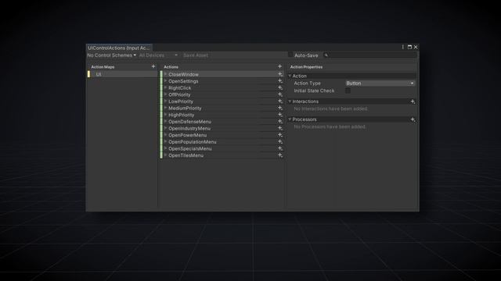Select the OpenTilesMenu action row

222,155
